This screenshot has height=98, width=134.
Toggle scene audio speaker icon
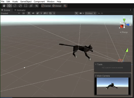[33, 13]
